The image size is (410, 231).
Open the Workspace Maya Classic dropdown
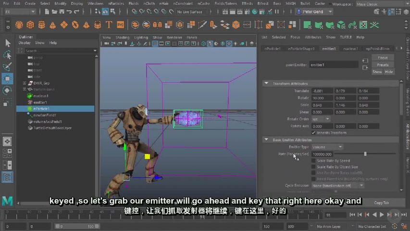pos(382,4)
